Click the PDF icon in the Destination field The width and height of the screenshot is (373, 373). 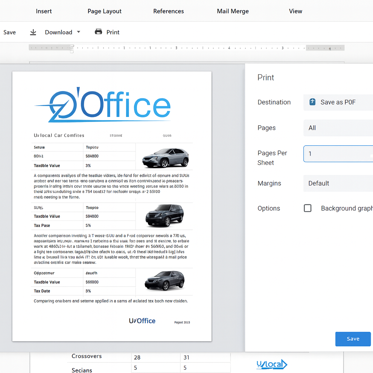click(312, 102)
